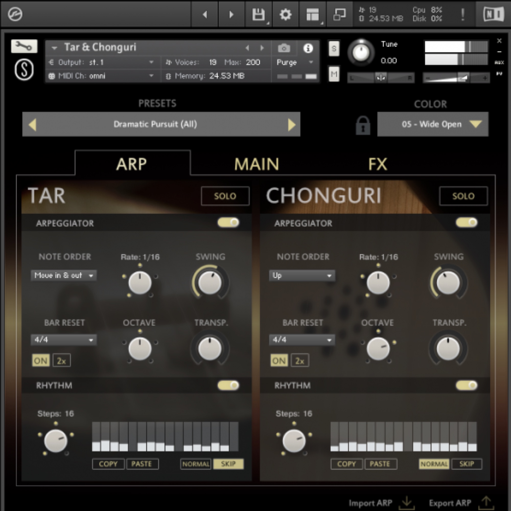Click CHONGURI rhythm COPY button

tap(346, 464)
